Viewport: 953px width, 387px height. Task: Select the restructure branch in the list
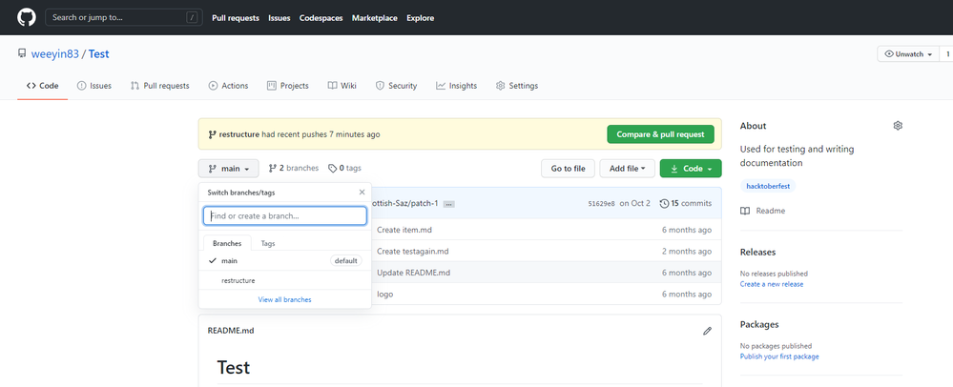285,280
